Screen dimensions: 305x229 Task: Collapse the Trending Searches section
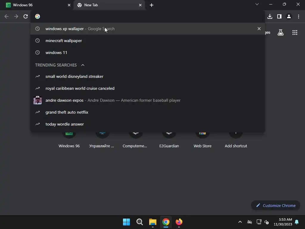(x=83, y=65)
